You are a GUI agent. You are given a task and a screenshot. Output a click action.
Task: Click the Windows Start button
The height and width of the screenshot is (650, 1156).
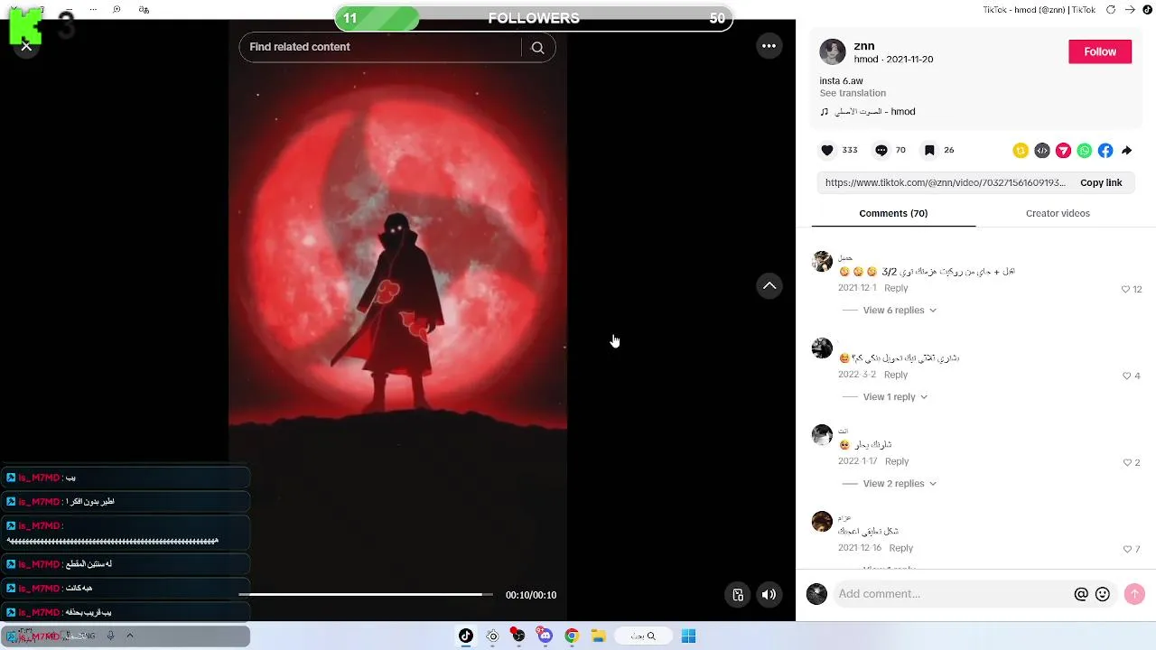[x=688, y=636]
